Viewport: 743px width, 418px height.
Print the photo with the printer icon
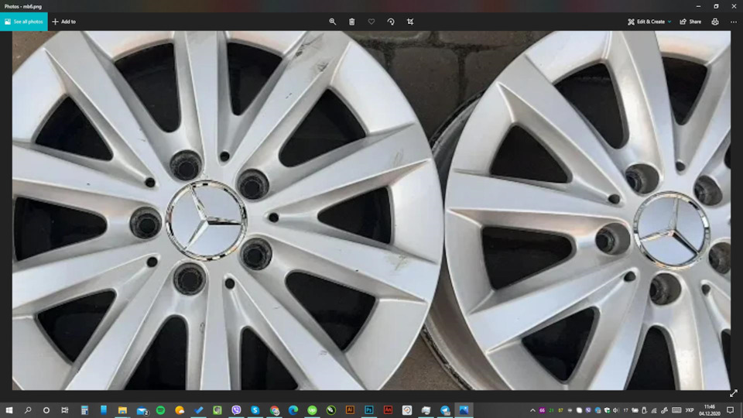point(715,22)
